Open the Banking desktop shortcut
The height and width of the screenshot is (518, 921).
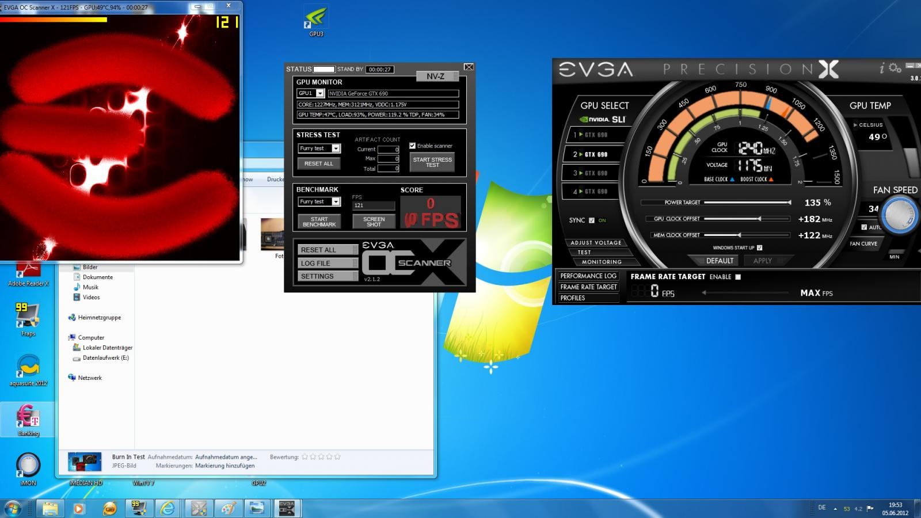pyautogui.click(x=28, y=420)
